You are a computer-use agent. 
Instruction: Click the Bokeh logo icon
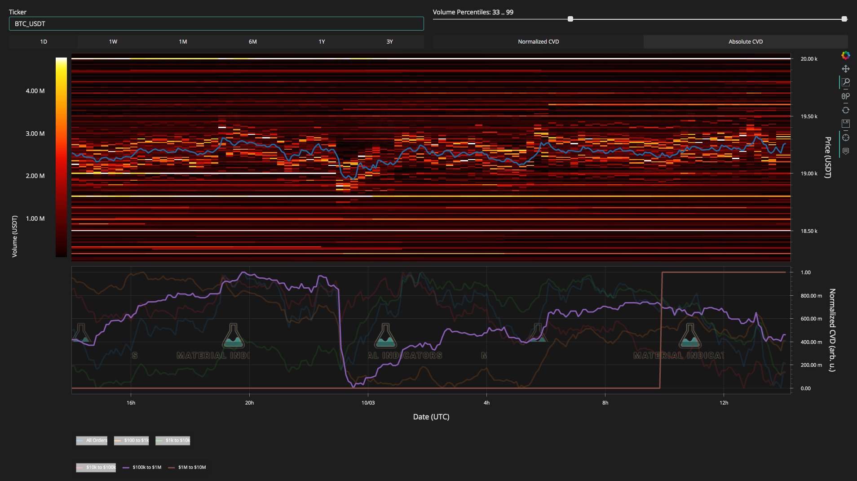point(845,55)
